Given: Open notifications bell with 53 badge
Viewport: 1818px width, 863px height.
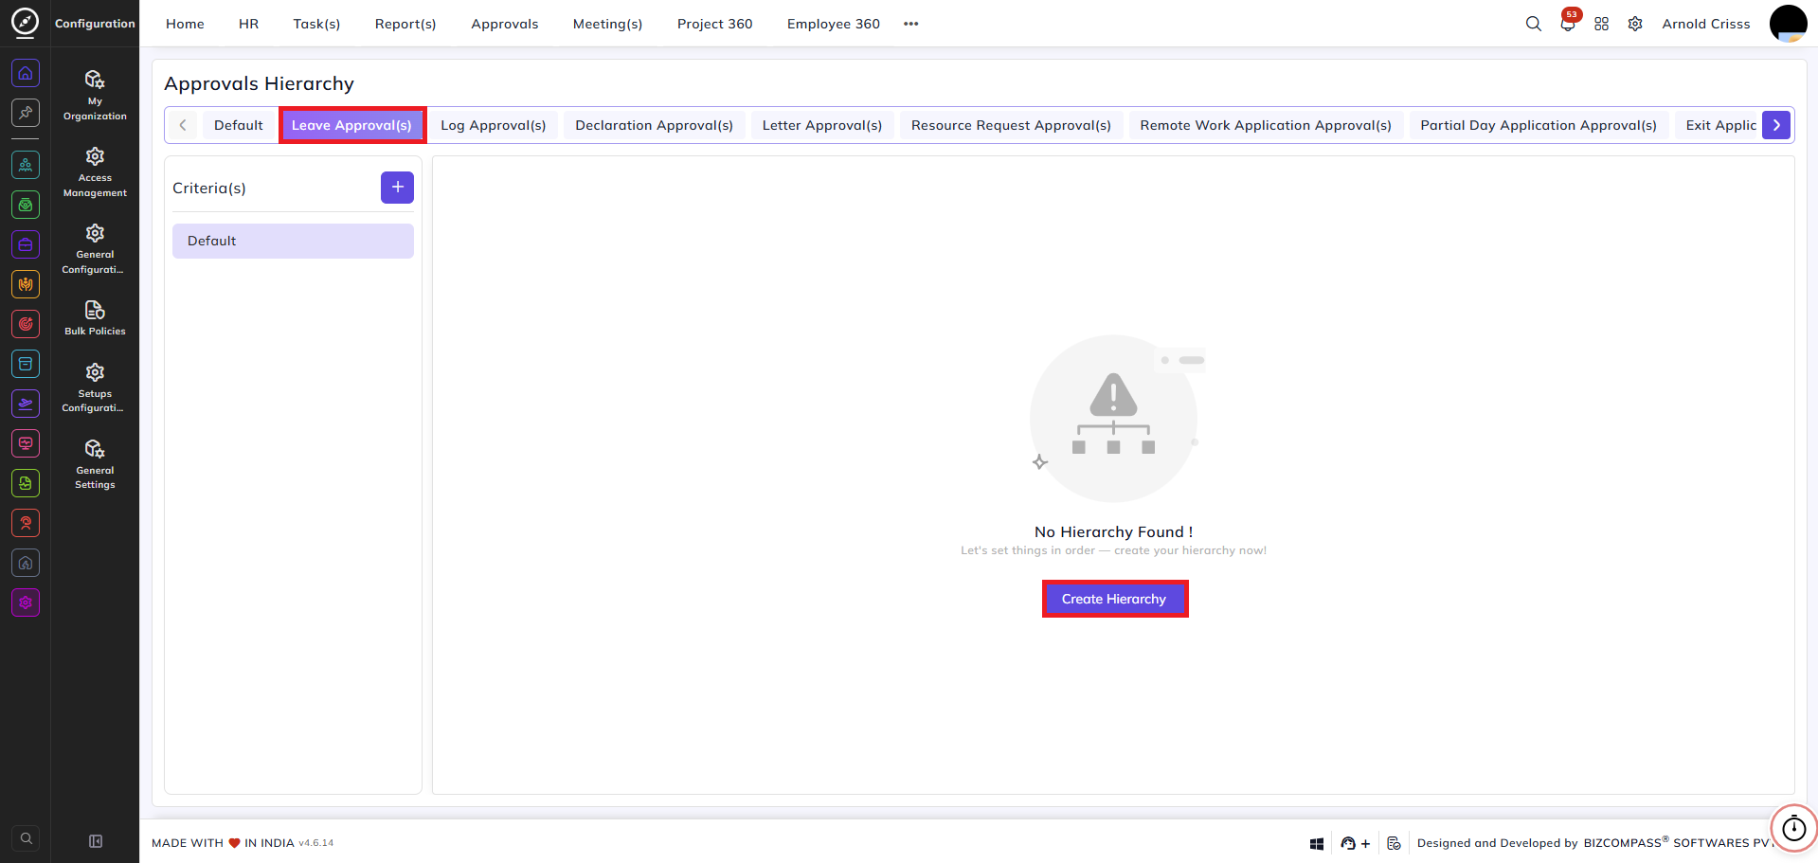Looking at the screenshot, I should click(1568, 23).
